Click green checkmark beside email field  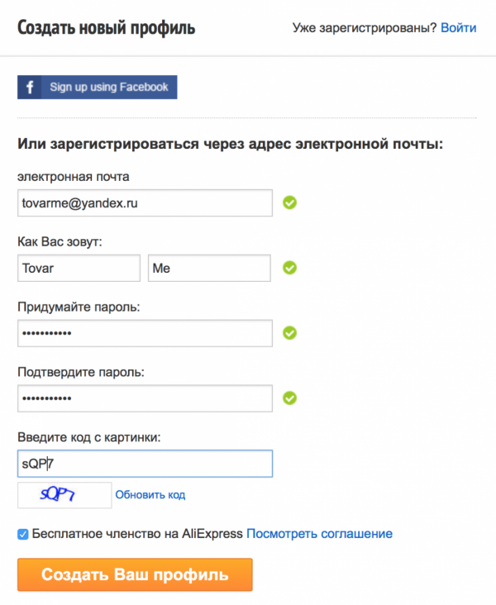tap(289, 202)
